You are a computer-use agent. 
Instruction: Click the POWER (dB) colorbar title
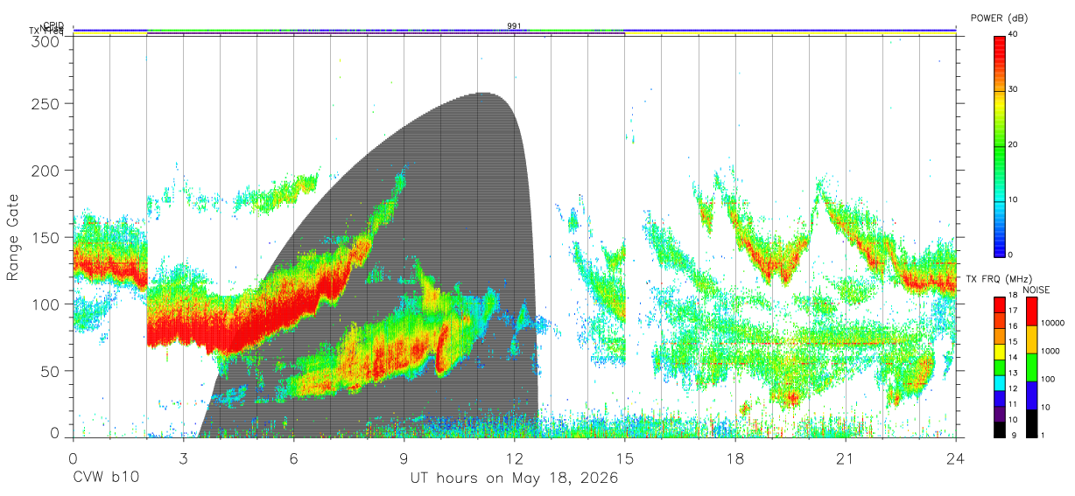tap(998, 17)
